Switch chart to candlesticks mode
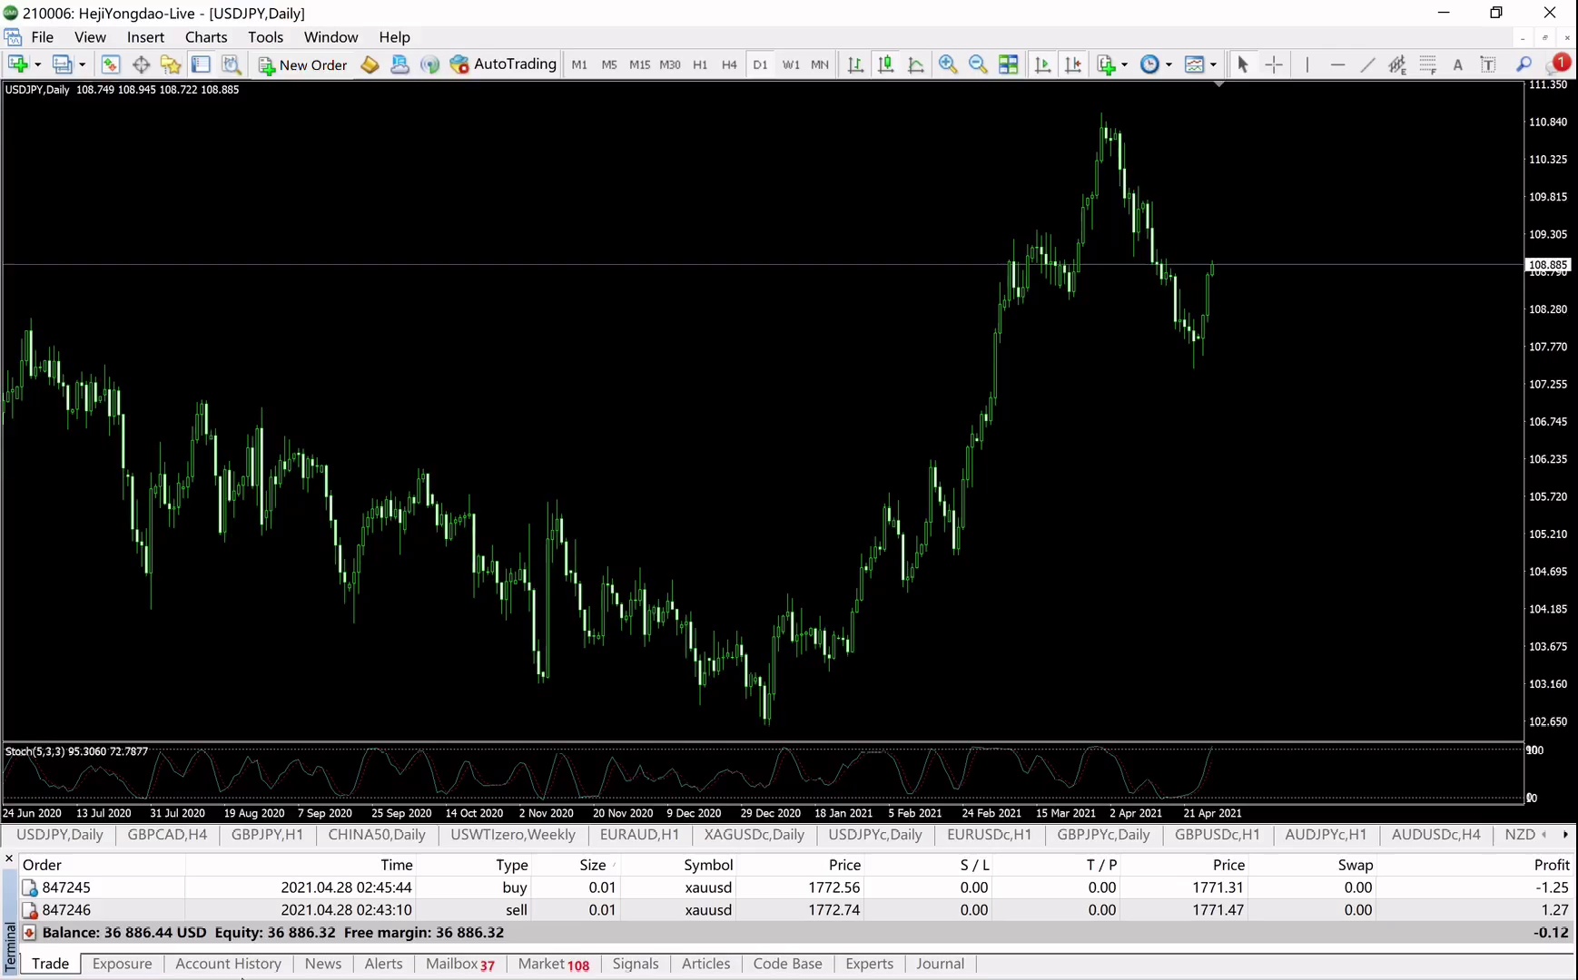The height and width of the screenshot is (980, 1578). point(885,64)
